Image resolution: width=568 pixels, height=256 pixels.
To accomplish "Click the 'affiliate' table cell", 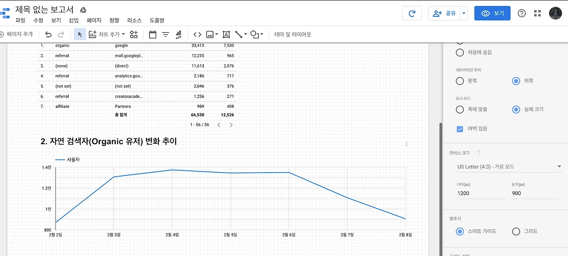I will click(x=62, y=106).
